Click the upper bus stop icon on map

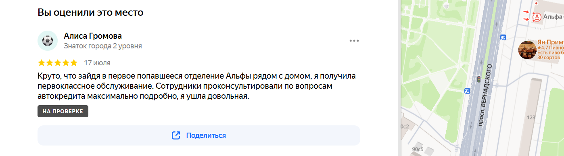click(503, 37)
